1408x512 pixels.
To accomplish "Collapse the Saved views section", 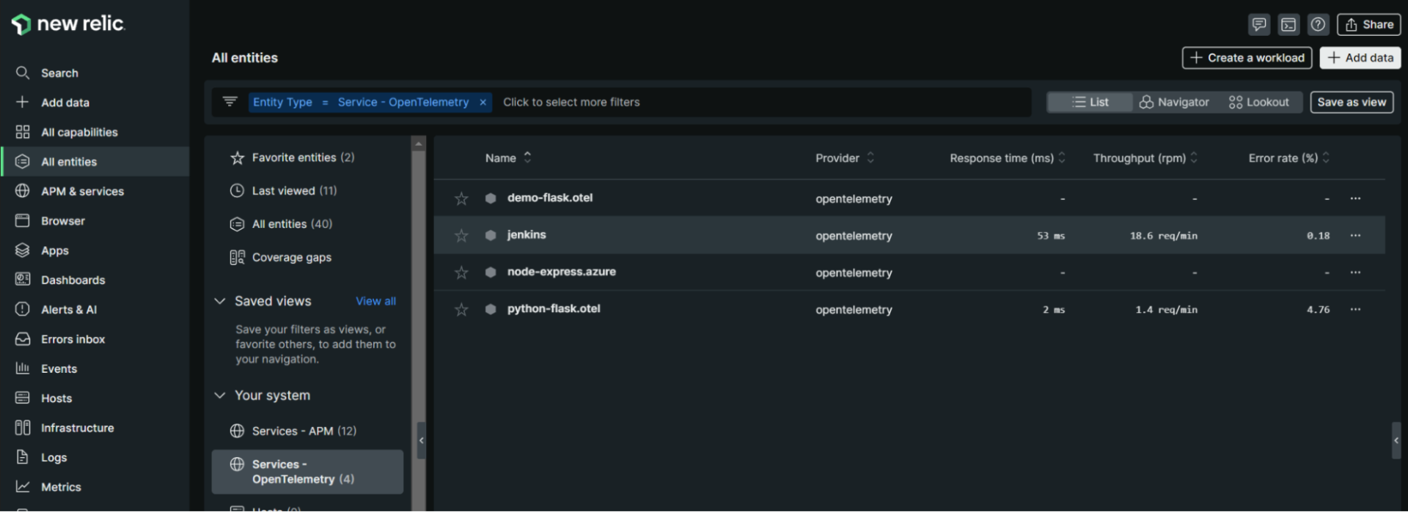I will point(219,301).
